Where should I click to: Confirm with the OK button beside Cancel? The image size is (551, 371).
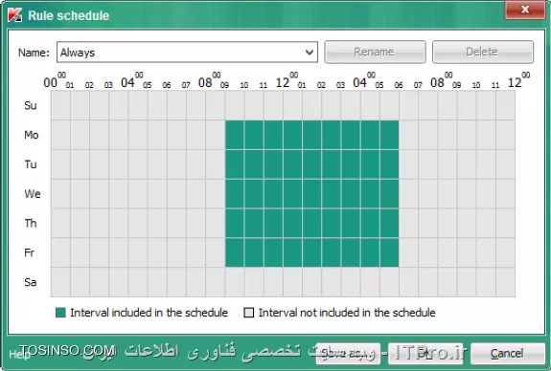(425, 353)
